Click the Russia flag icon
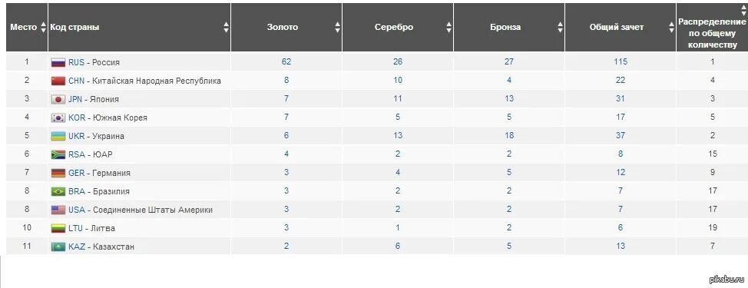Viewport: 748px width, 288px height. (58, 62)
